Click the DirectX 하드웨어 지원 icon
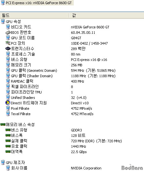The image size is (144, 171). click(8, 103)
